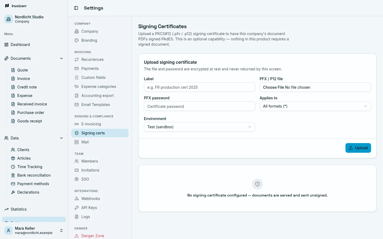The image size is (383, 239).
Task: Go to Branding settings
Action: [x=100, y=40]
